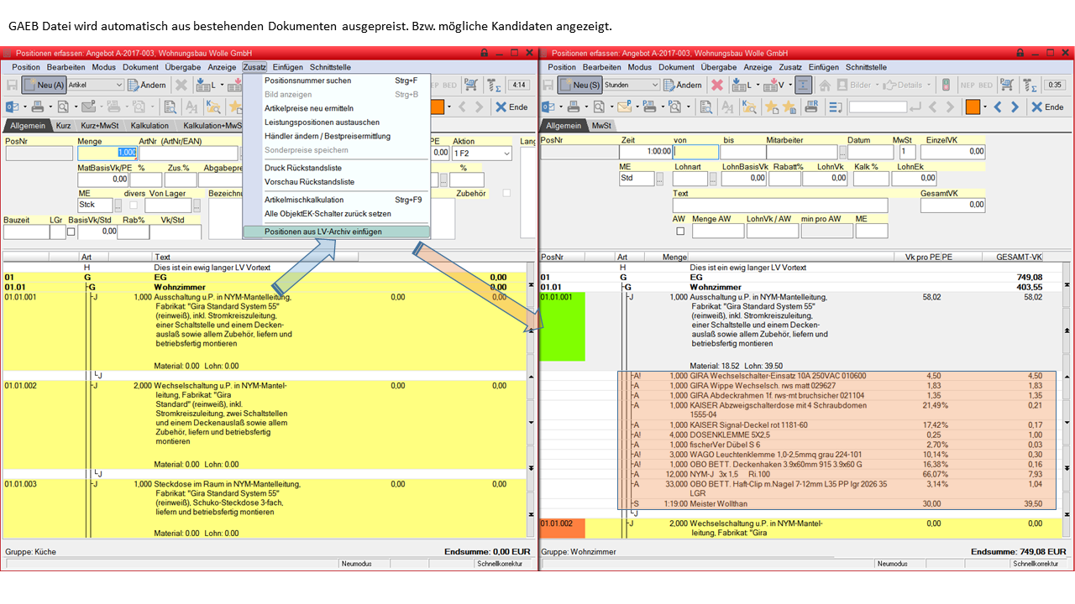Open dropdown arrow next to printer icon, left window

[50, 107]
